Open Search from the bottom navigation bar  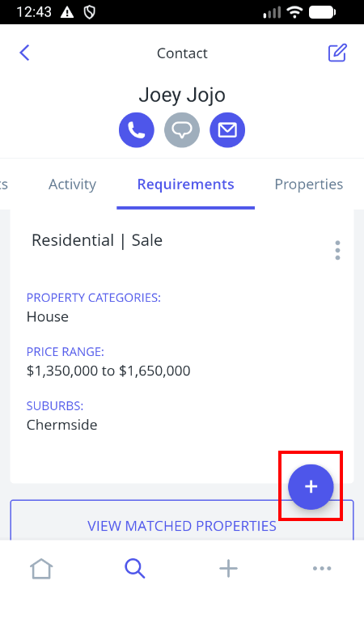[x=135, y=569]
